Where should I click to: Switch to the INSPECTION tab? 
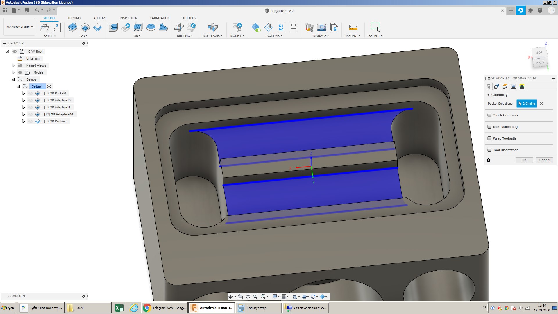tap(128, 18)
